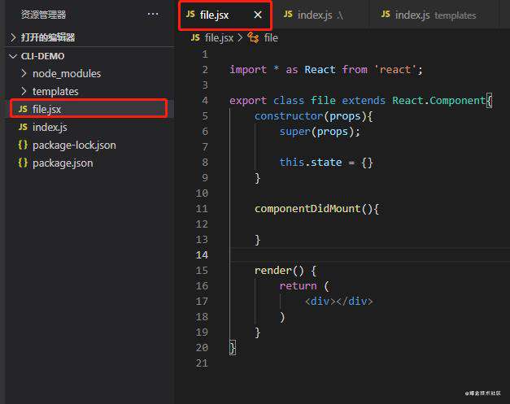Click the import keyword on line 2

248,70
